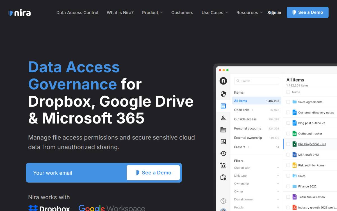Open the Data Access Control page
Image resolution: width=337 pixels, height=211 pixels.
(x=77, y=13)
